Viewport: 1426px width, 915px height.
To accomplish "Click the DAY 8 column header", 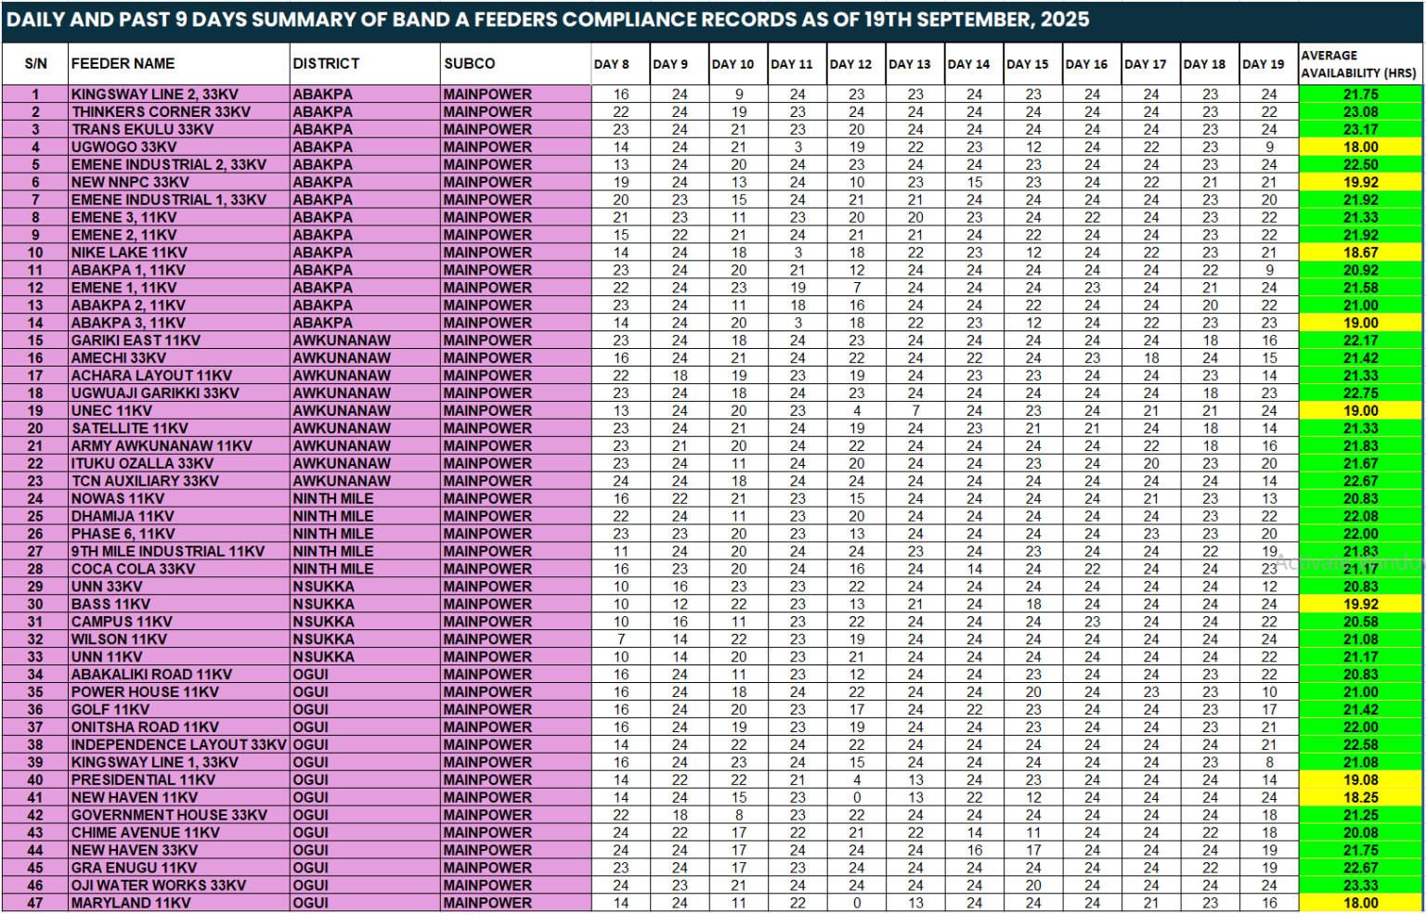I will (612, 64).
